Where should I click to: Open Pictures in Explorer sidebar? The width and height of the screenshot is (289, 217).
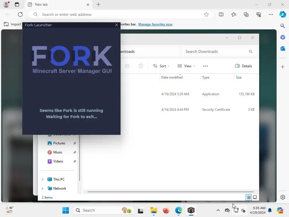(59, 143)
